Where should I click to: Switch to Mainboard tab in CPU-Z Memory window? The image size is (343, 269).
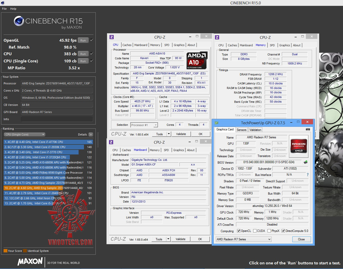[246, 45]
